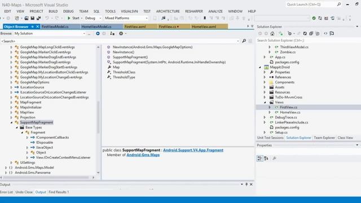Select HomeView.cs in Solution Explorer

pos(290,112)
